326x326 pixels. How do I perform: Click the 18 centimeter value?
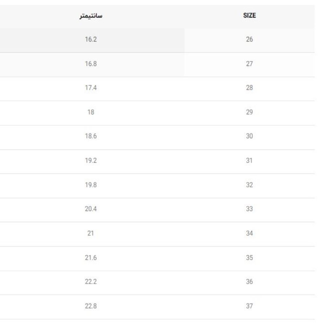coord(91,112)
